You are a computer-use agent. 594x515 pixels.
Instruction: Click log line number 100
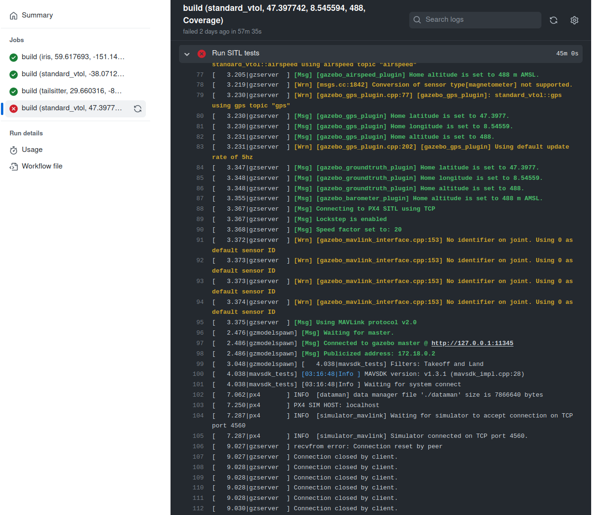point(198,374)
